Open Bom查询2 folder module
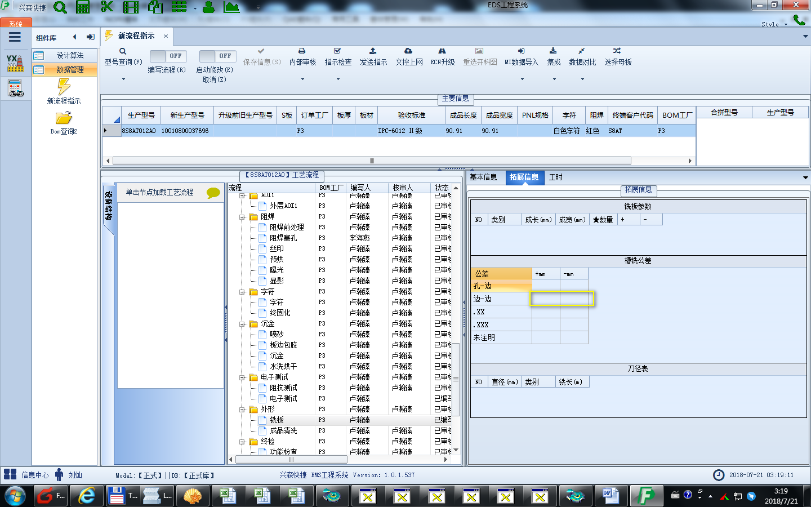811x507 pixels. pyautogui.click(x=64, y=123)
